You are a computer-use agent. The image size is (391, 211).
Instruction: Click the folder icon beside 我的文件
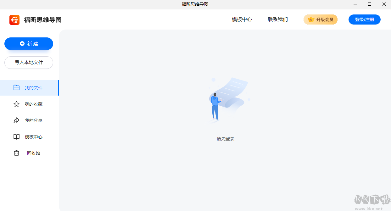[x=16, y=88]
